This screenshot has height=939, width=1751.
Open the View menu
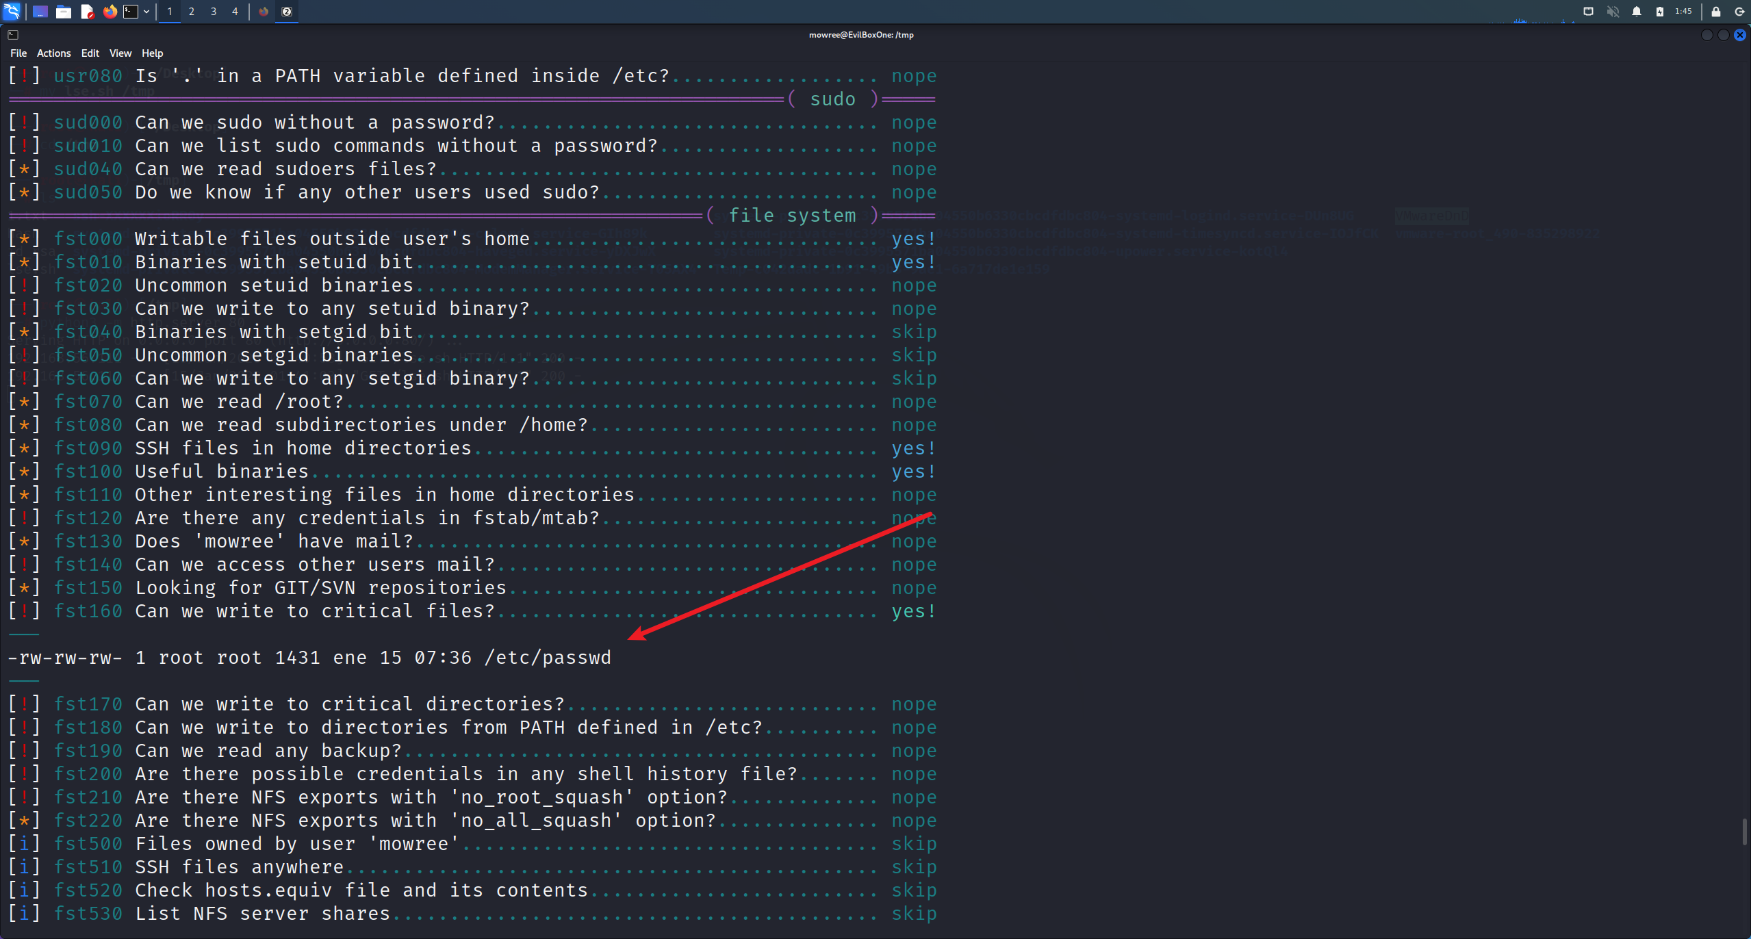coord(120,53)
